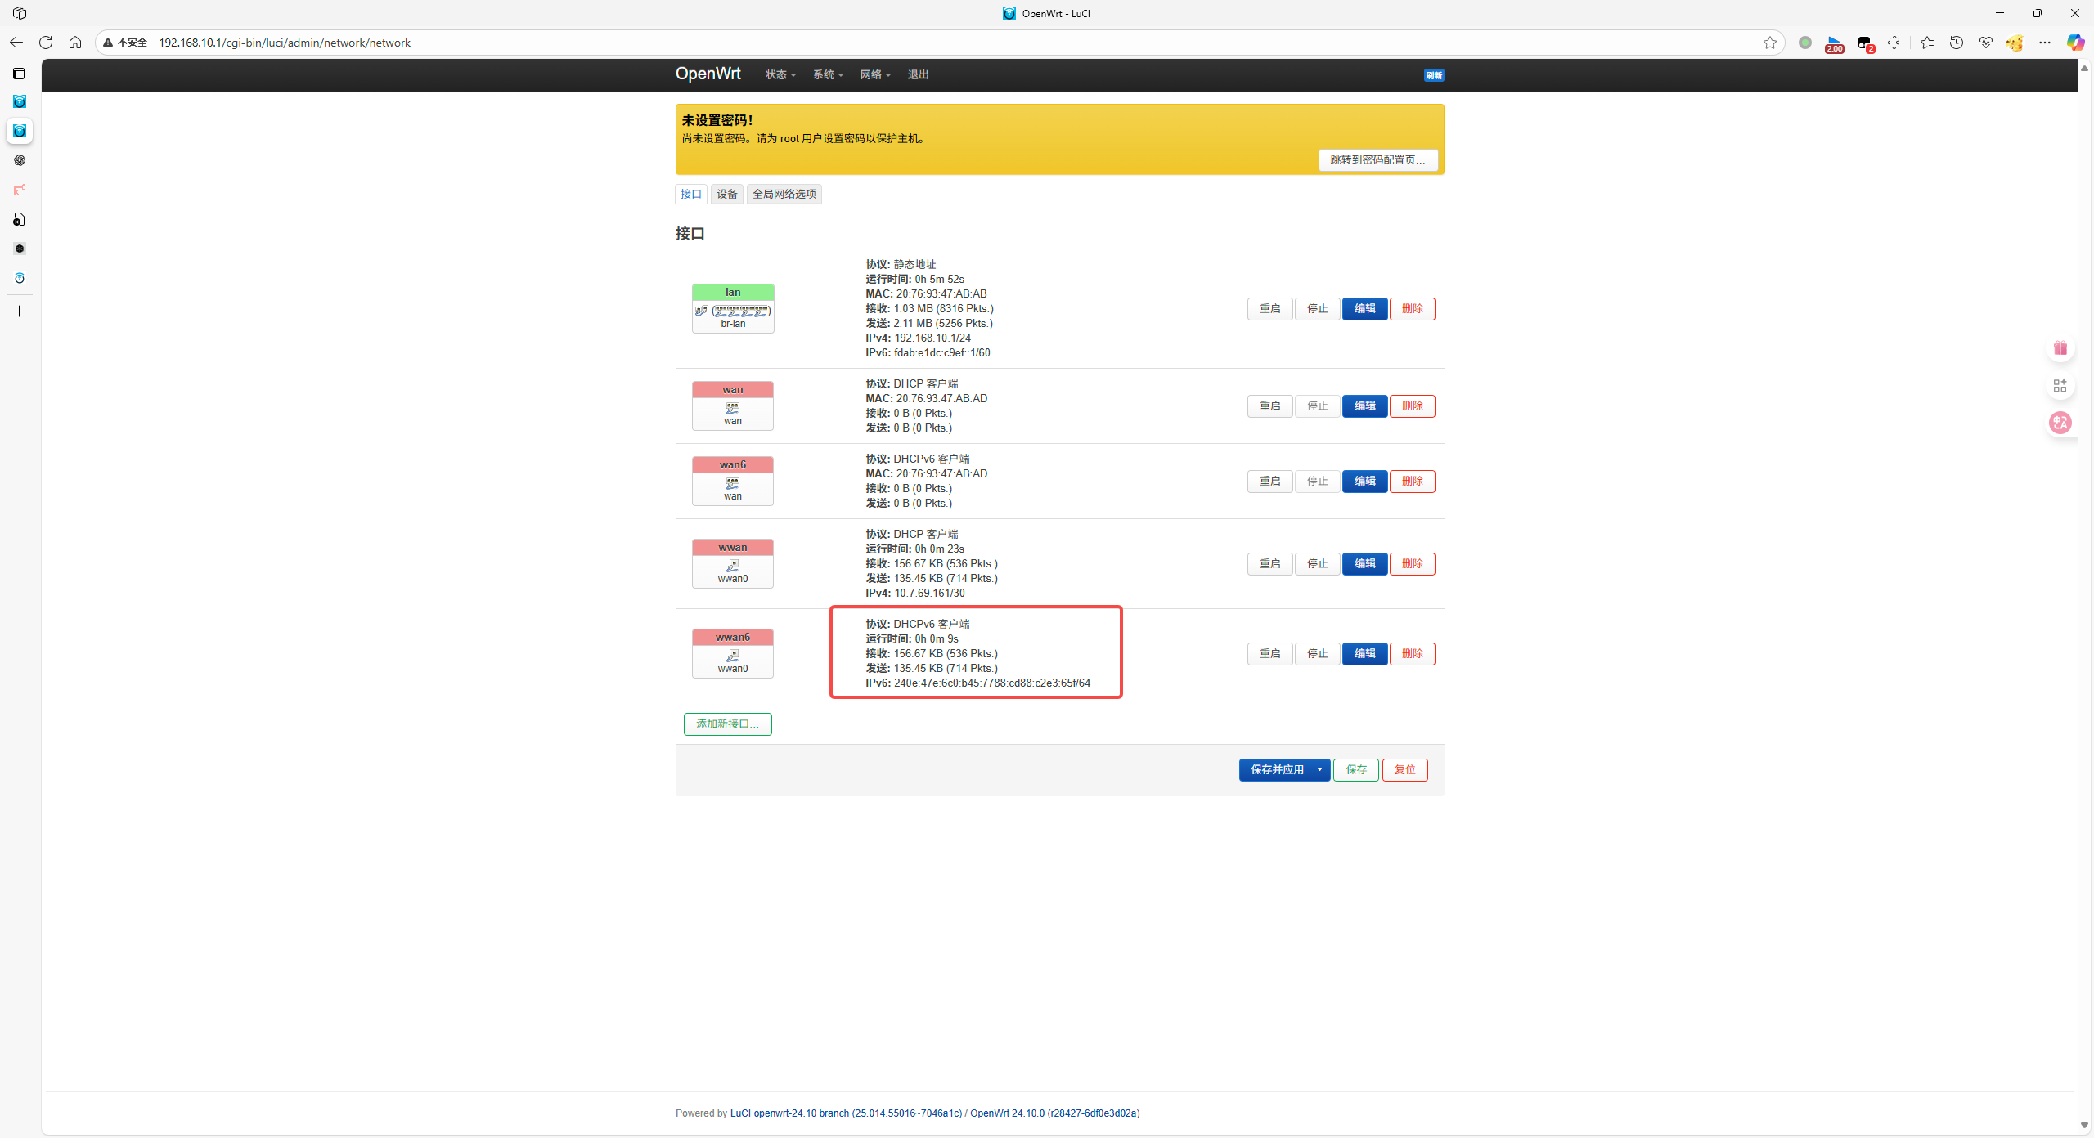Click 添加新接口 button
The image size is (2094, 1138).
click(x=728, y=724)
